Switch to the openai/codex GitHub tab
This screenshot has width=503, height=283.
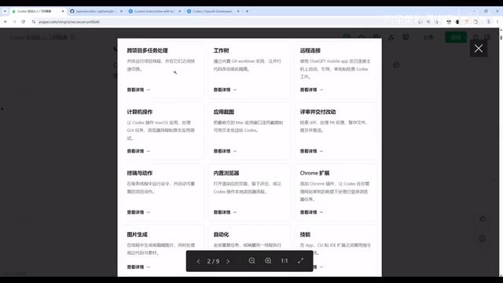coord(96,11)
